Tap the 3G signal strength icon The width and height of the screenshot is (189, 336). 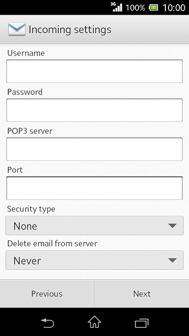117,7
